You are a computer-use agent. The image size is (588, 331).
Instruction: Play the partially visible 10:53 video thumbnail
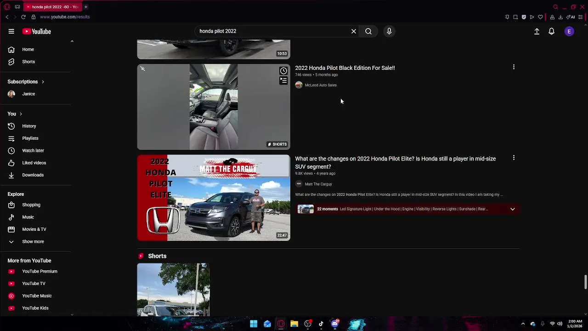(x=214, y=49)
